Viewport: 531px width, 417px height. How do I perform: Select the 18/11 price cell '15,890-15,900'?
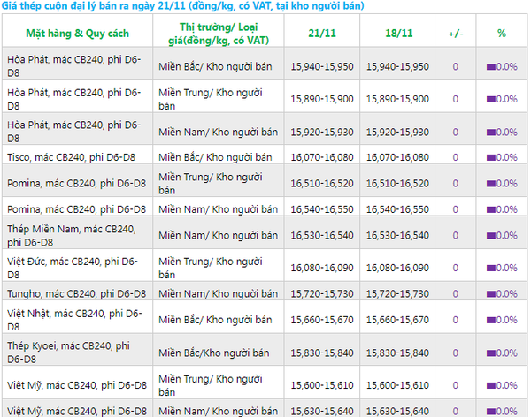click(397, 99)
